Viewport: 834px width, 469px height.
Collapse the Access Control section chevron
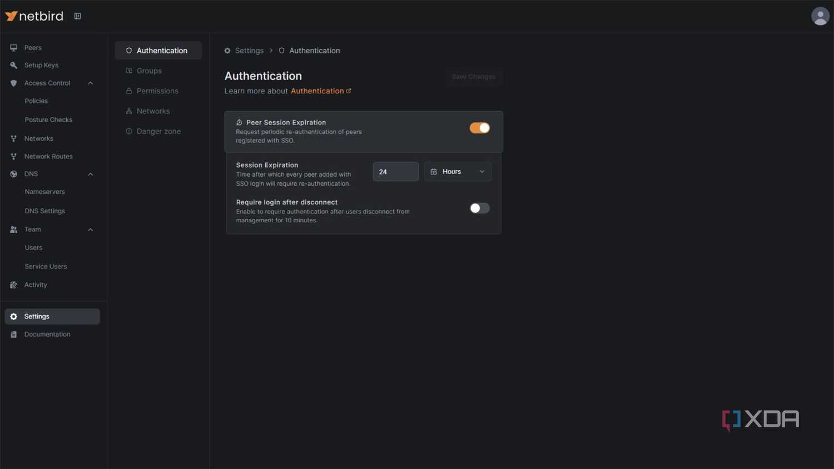click(x=91, y=83)
